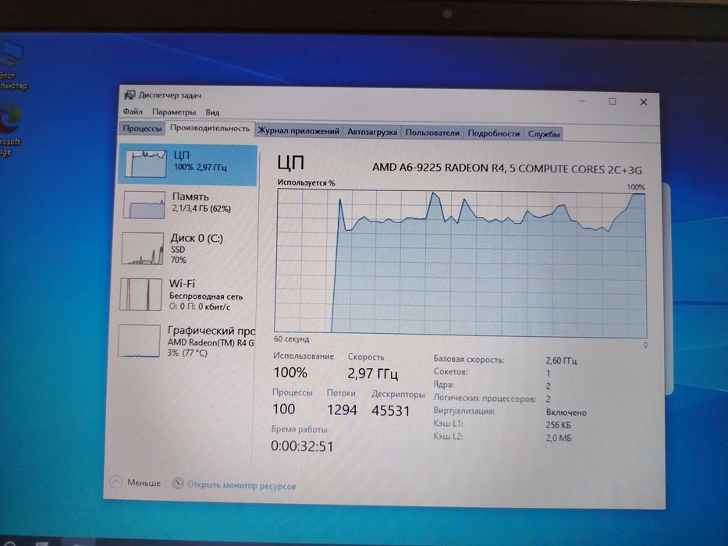Image resolution: width=728 pixels, height=546 pixels.
Task: Open the Microsoft Edge desktop icon
Action: pyautogui.click(x=9, y=130)
